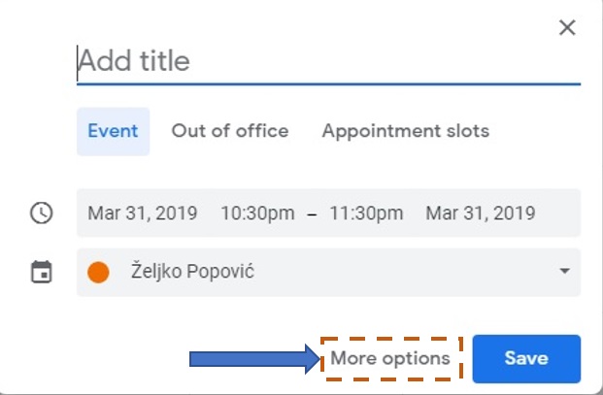Click the blue arrow pointing to More options

254,360
